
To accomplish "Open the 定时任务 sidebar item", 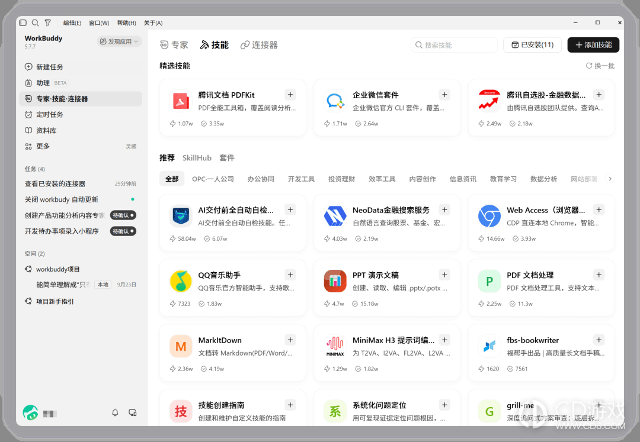I will click(81, 114).
